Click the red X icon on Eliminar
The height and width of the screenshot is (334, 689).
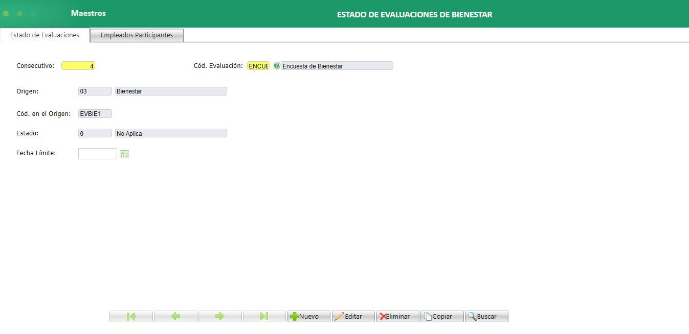pyautogui.click(x=384, y=316)
